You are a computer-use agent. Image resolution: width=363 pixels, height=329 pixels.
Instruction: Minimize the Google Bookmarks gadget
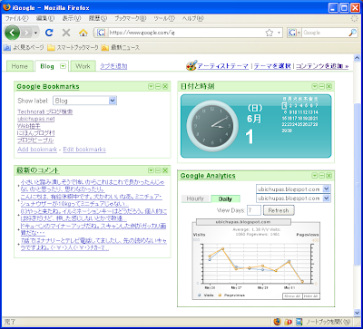[x=158, y=87]
